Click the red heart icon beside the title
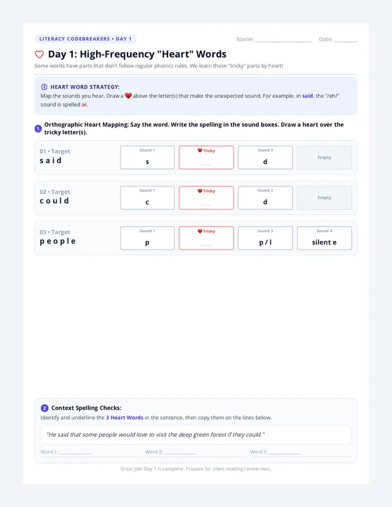 click(x=39, y=54)
